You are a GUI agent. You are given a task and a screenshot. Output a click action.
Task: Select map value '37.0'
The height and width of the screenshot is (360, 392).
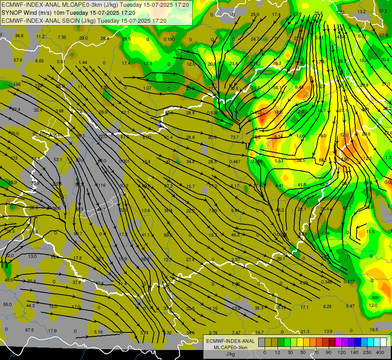(x=386, y=84)
